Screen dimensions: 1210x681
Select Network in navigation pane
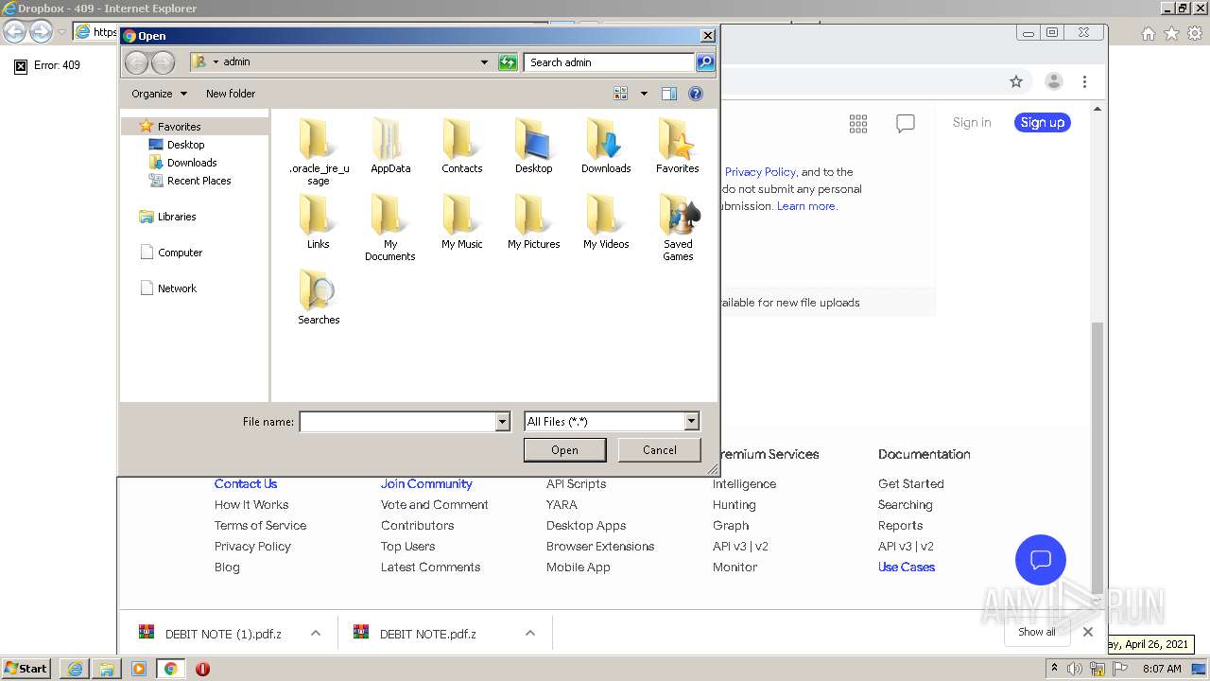click(x=177, y=288)
